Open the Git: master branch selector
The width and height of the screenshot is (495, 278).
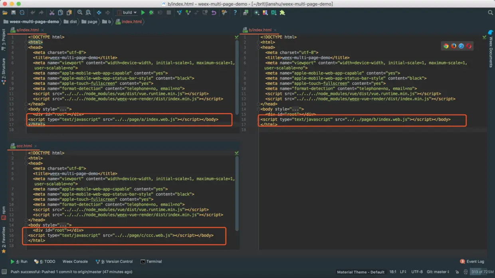click(x=438, y=272)
